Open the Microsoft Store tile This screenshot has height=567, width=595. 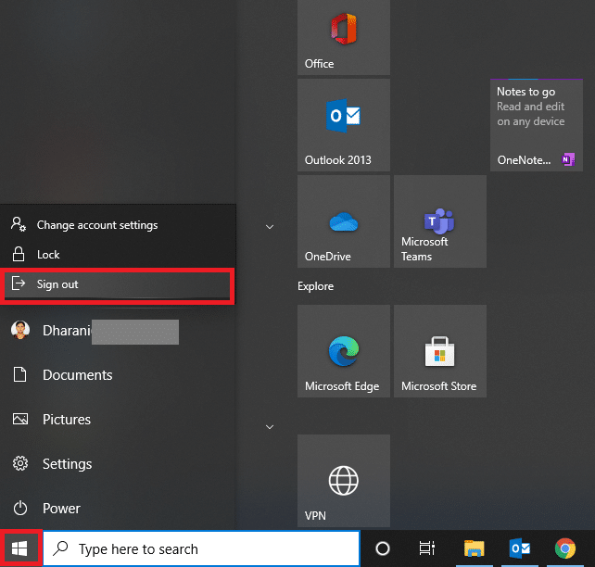coord(439,351)
